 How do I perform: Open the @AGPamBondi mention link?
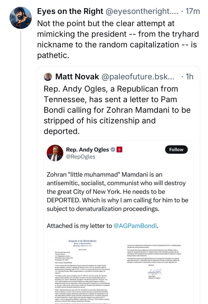(135, 226)
